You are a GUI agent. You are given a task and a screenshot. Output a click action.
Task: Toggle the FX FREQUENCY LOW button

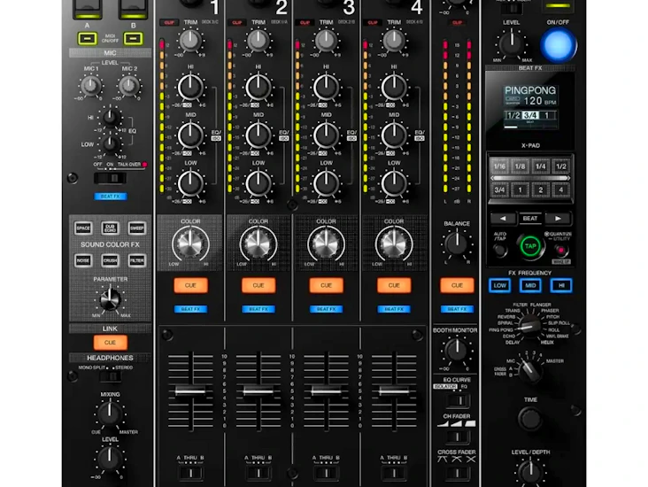(499, 285)
